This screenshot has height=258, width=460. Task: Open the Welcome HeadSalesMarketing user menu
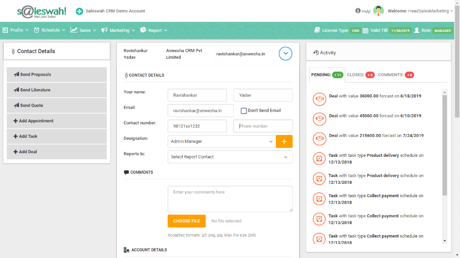pyautogui.click(x=420, y=11)
